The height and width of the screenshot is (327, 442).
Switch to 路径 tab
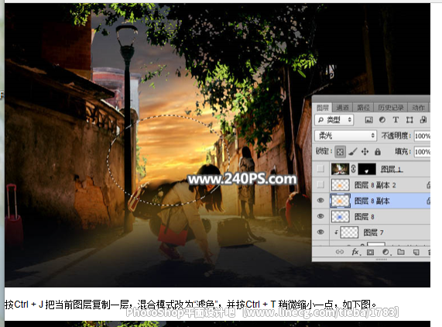pyautogui.click(x=363, y=108)
